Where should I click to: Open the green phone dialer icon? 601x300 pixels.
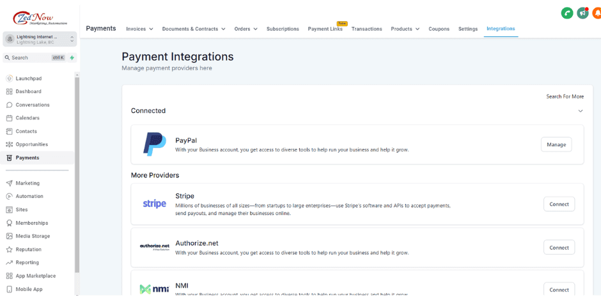[567, 13]
